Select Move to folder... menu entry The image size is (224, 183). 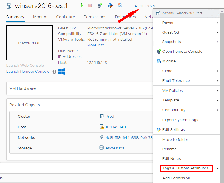coord(186,139)
